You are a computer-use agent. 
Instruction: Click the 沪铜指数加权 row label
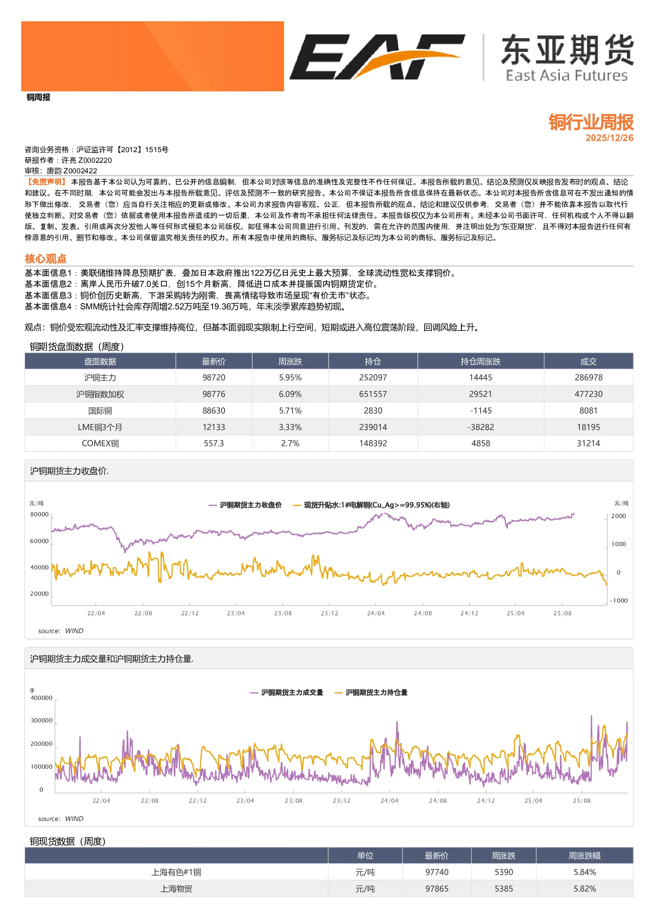(x=100, y=394)
